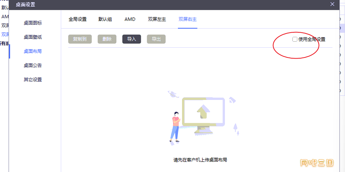Screen dimensions: 345x172
Task: Open the 全局设置 tab
Action: click(x=77, y=19)
